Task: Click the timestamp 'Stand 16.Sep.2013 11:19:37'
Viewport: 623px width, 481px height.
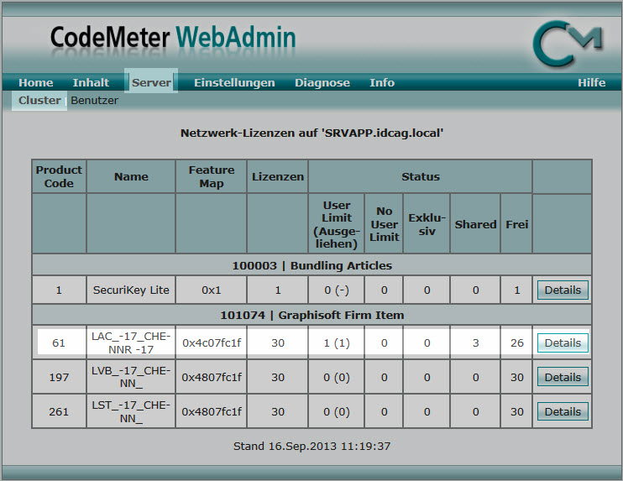Action: [x=311, y=446]
